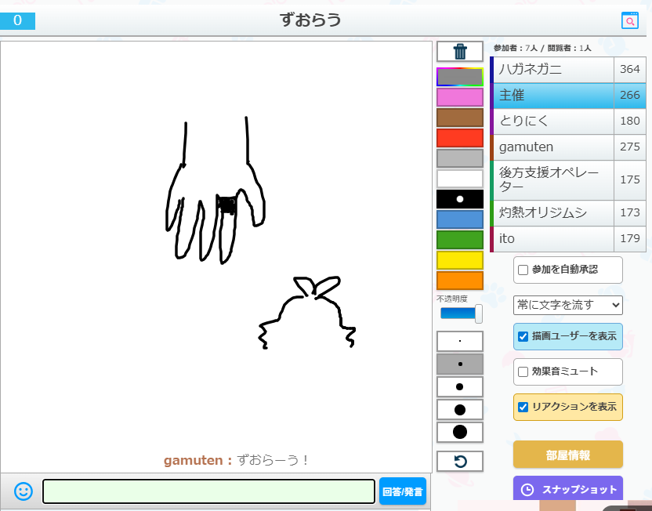Select the largest brush size dot
This screenshot has height=511, width=652.
pos(460,432)
